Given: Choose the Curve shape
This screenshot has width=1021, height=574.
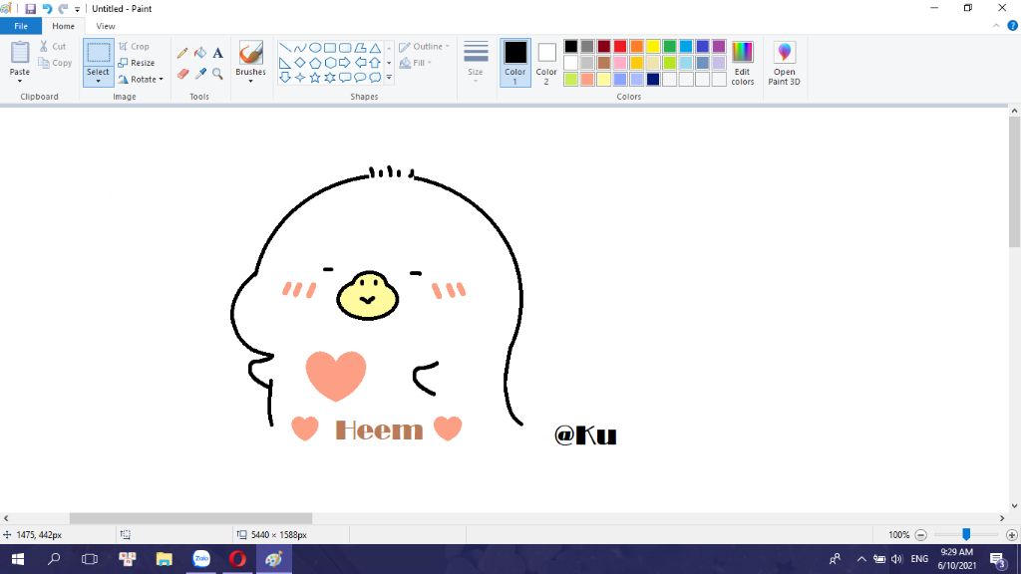Looking at the screenshot, I should [x=299, y=48].
